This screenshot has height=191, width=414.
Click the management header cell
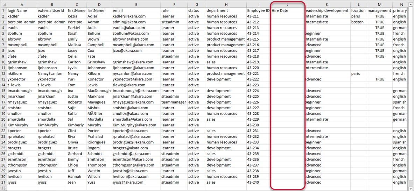379,10
